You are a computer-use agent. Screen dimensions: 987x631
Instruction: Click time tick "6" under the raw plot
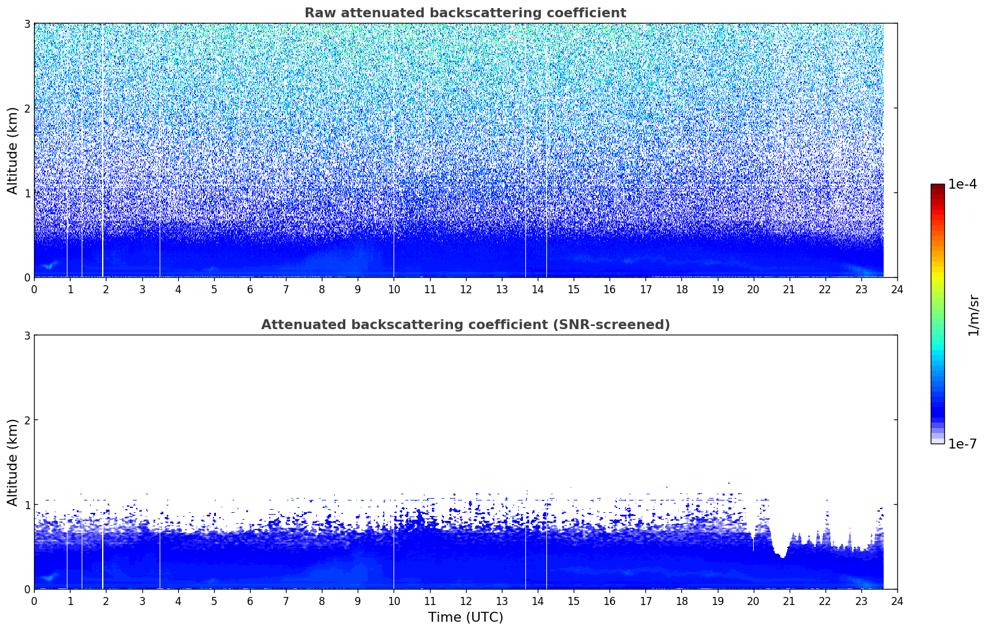(x=250, y=289)
